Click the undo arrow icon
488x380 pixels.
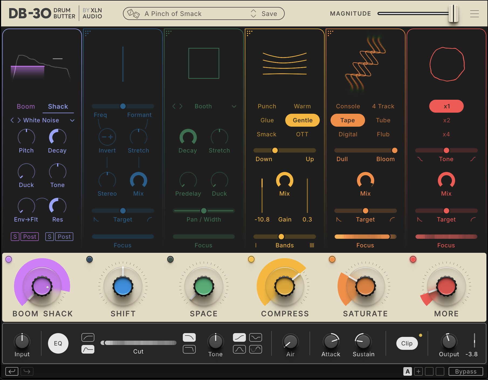coord(12,371)
